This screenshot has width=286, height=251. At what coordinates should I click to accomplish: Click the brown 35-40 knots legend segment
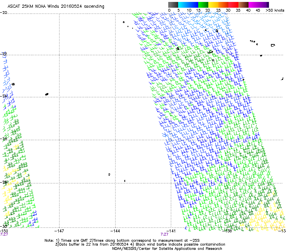243,5
